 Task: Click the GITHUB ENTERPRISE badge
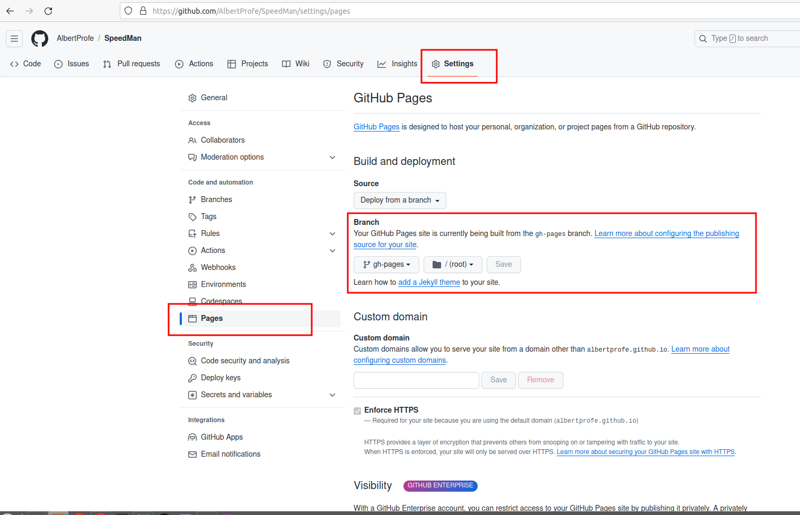(x=440, y=486)
